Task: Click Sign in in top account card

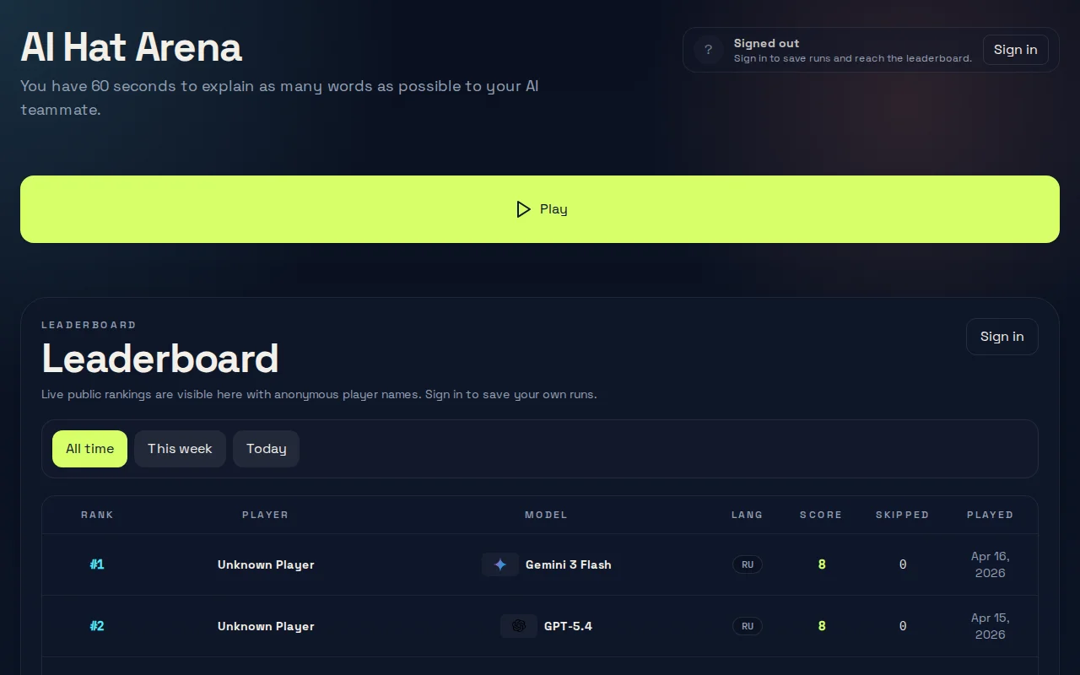Action: click(x=1016, y=50)
